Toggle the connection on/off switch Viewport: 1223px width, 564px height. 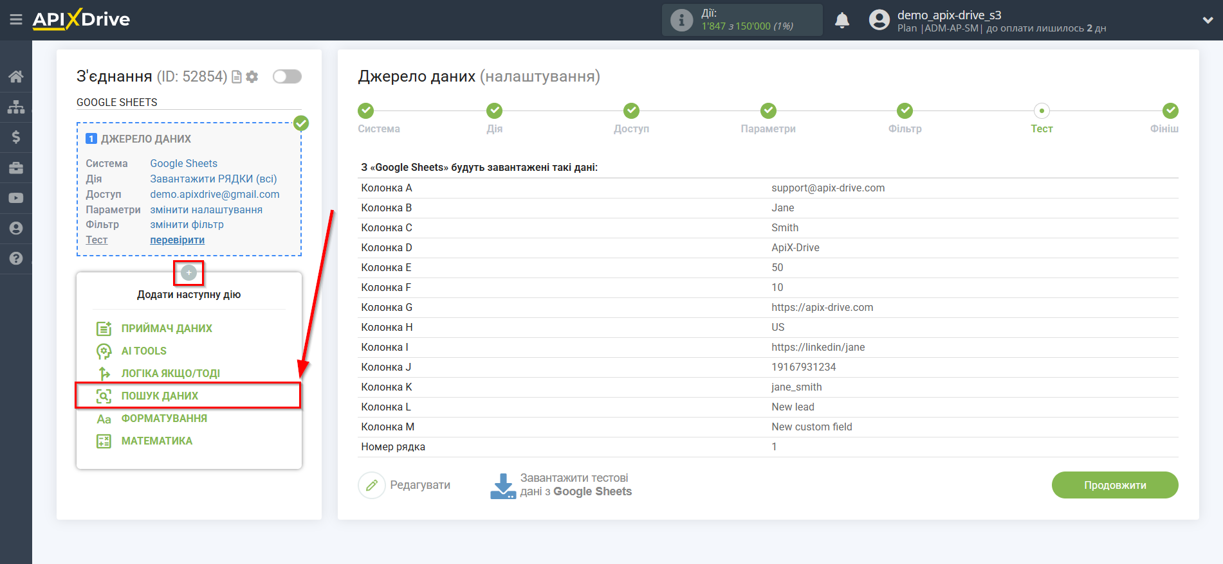tap(287, 77)
